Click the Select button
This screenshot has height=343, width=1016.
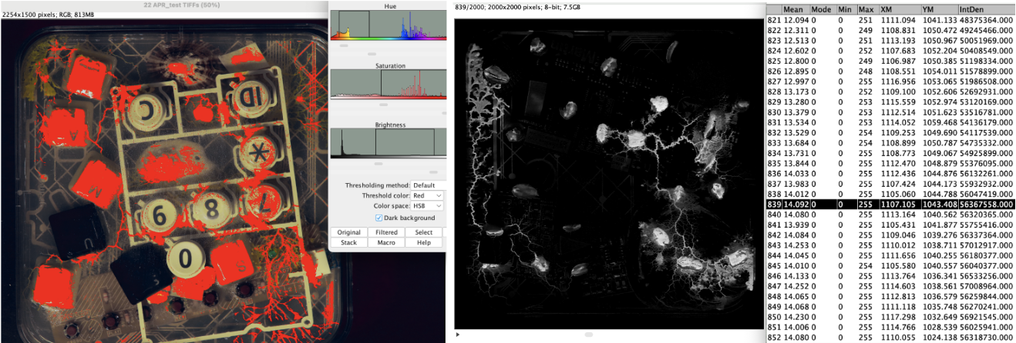pyautogui.click(x=425, y=232)
